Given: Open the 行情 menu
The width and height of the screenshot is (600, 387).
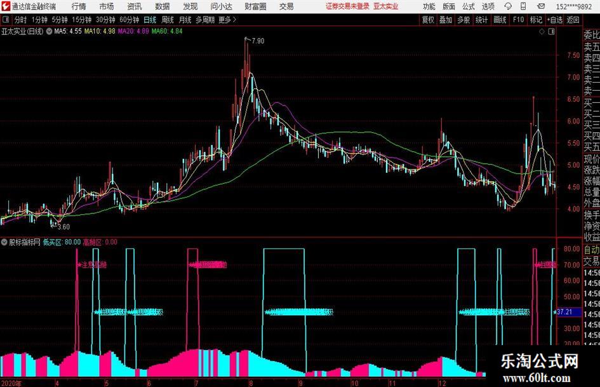Looking at the screenshot, I should (x=79, y=6).
